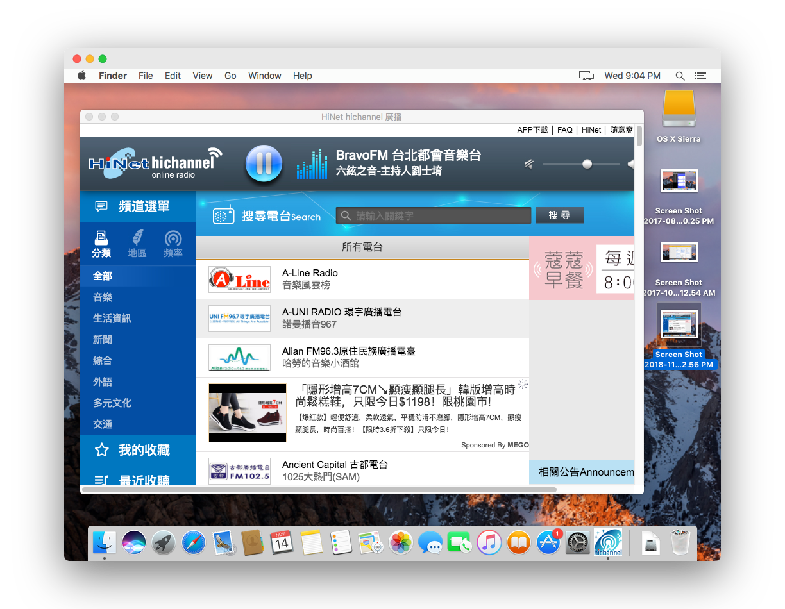Launch Siri from the Dock

click(x=134, y=544)
